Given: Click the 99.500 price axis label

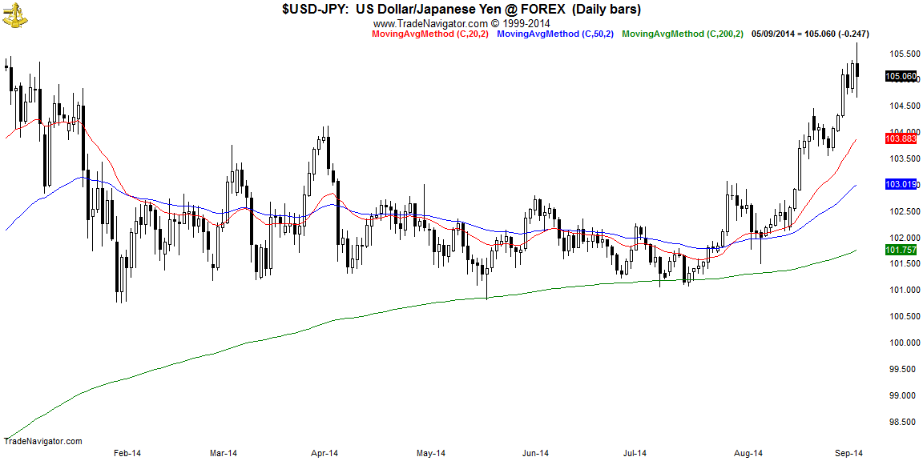Looking at the screenshot, I should tap(903, 369).
